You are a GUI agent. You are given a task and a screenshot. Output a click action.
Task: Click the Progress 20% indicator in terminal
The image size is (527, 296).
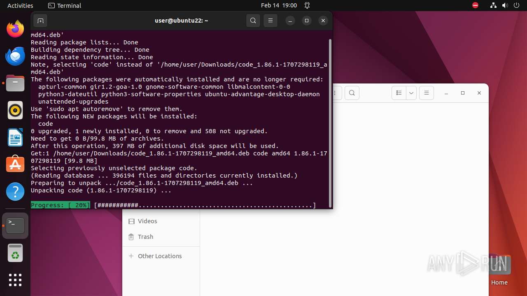[61, 205]
